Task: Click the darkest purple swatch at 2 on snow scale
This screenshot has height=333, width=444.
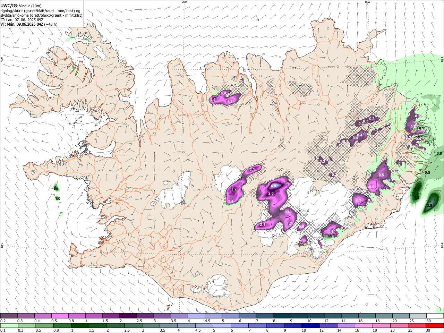Action: [128, 316]
